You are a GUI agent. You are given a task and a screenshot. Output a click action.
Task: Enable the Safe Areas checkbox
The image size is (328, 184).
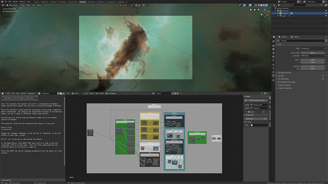coord(279,79)
